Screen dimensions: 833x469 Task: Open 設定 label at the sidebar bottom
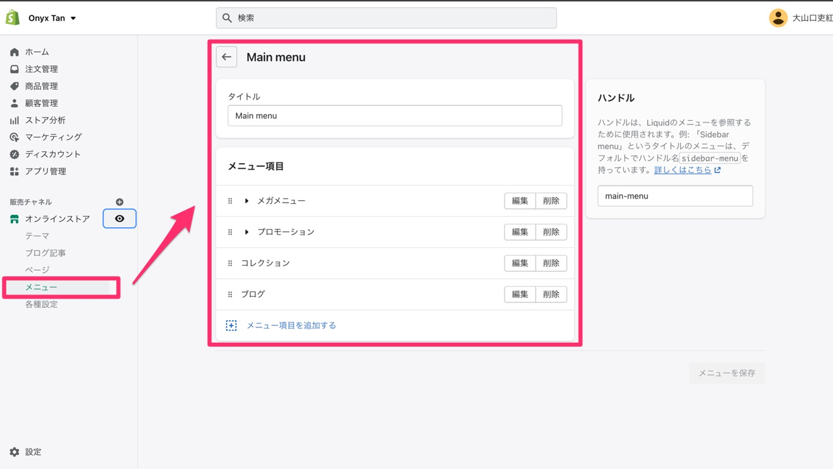click(x=33, y=452)
